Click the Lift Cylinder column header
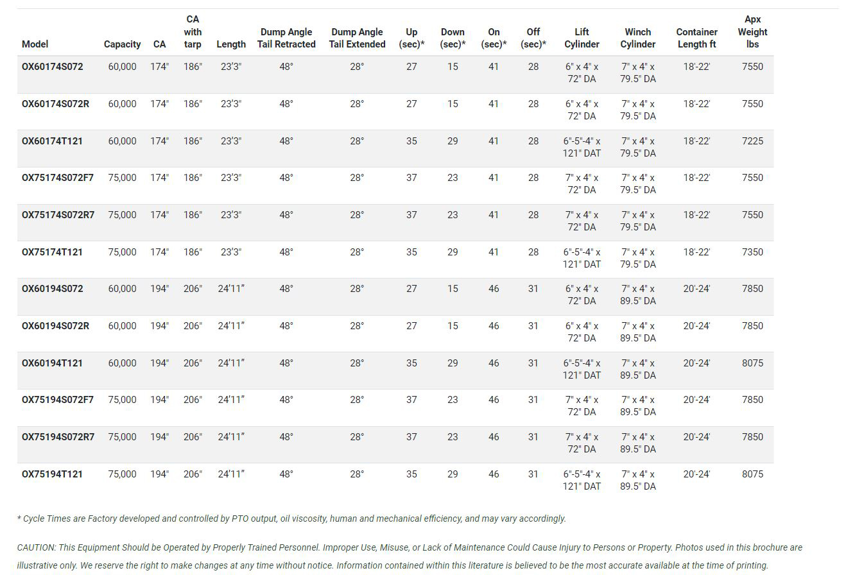Viewport: 864px width, 575px height. pos(582,38)
